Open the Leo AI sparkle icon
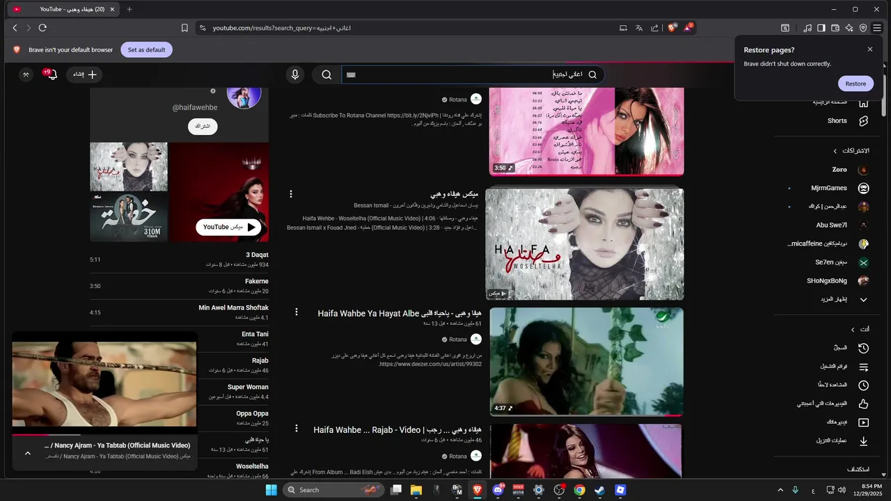Screen dimensions: 891x501 click(849, 28)
